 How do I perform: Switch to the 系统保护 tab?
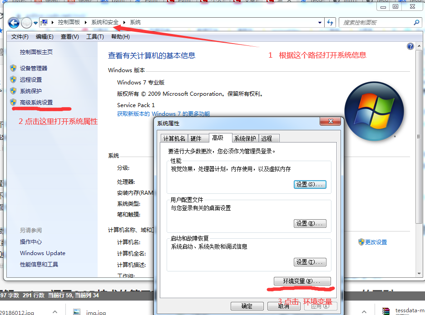[245, 138]
